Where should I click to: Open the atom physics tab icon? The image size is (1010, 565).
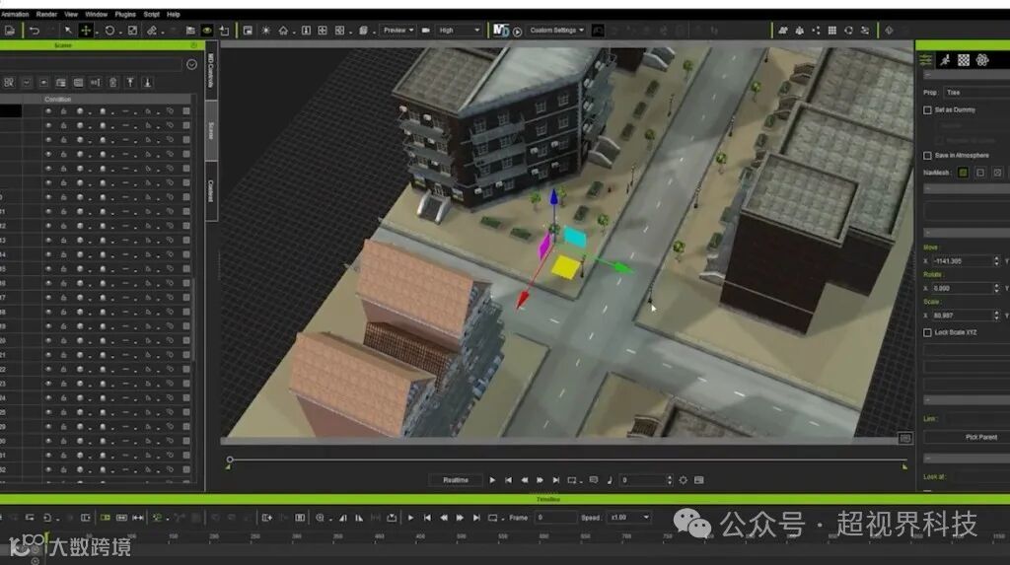(982, 60)
